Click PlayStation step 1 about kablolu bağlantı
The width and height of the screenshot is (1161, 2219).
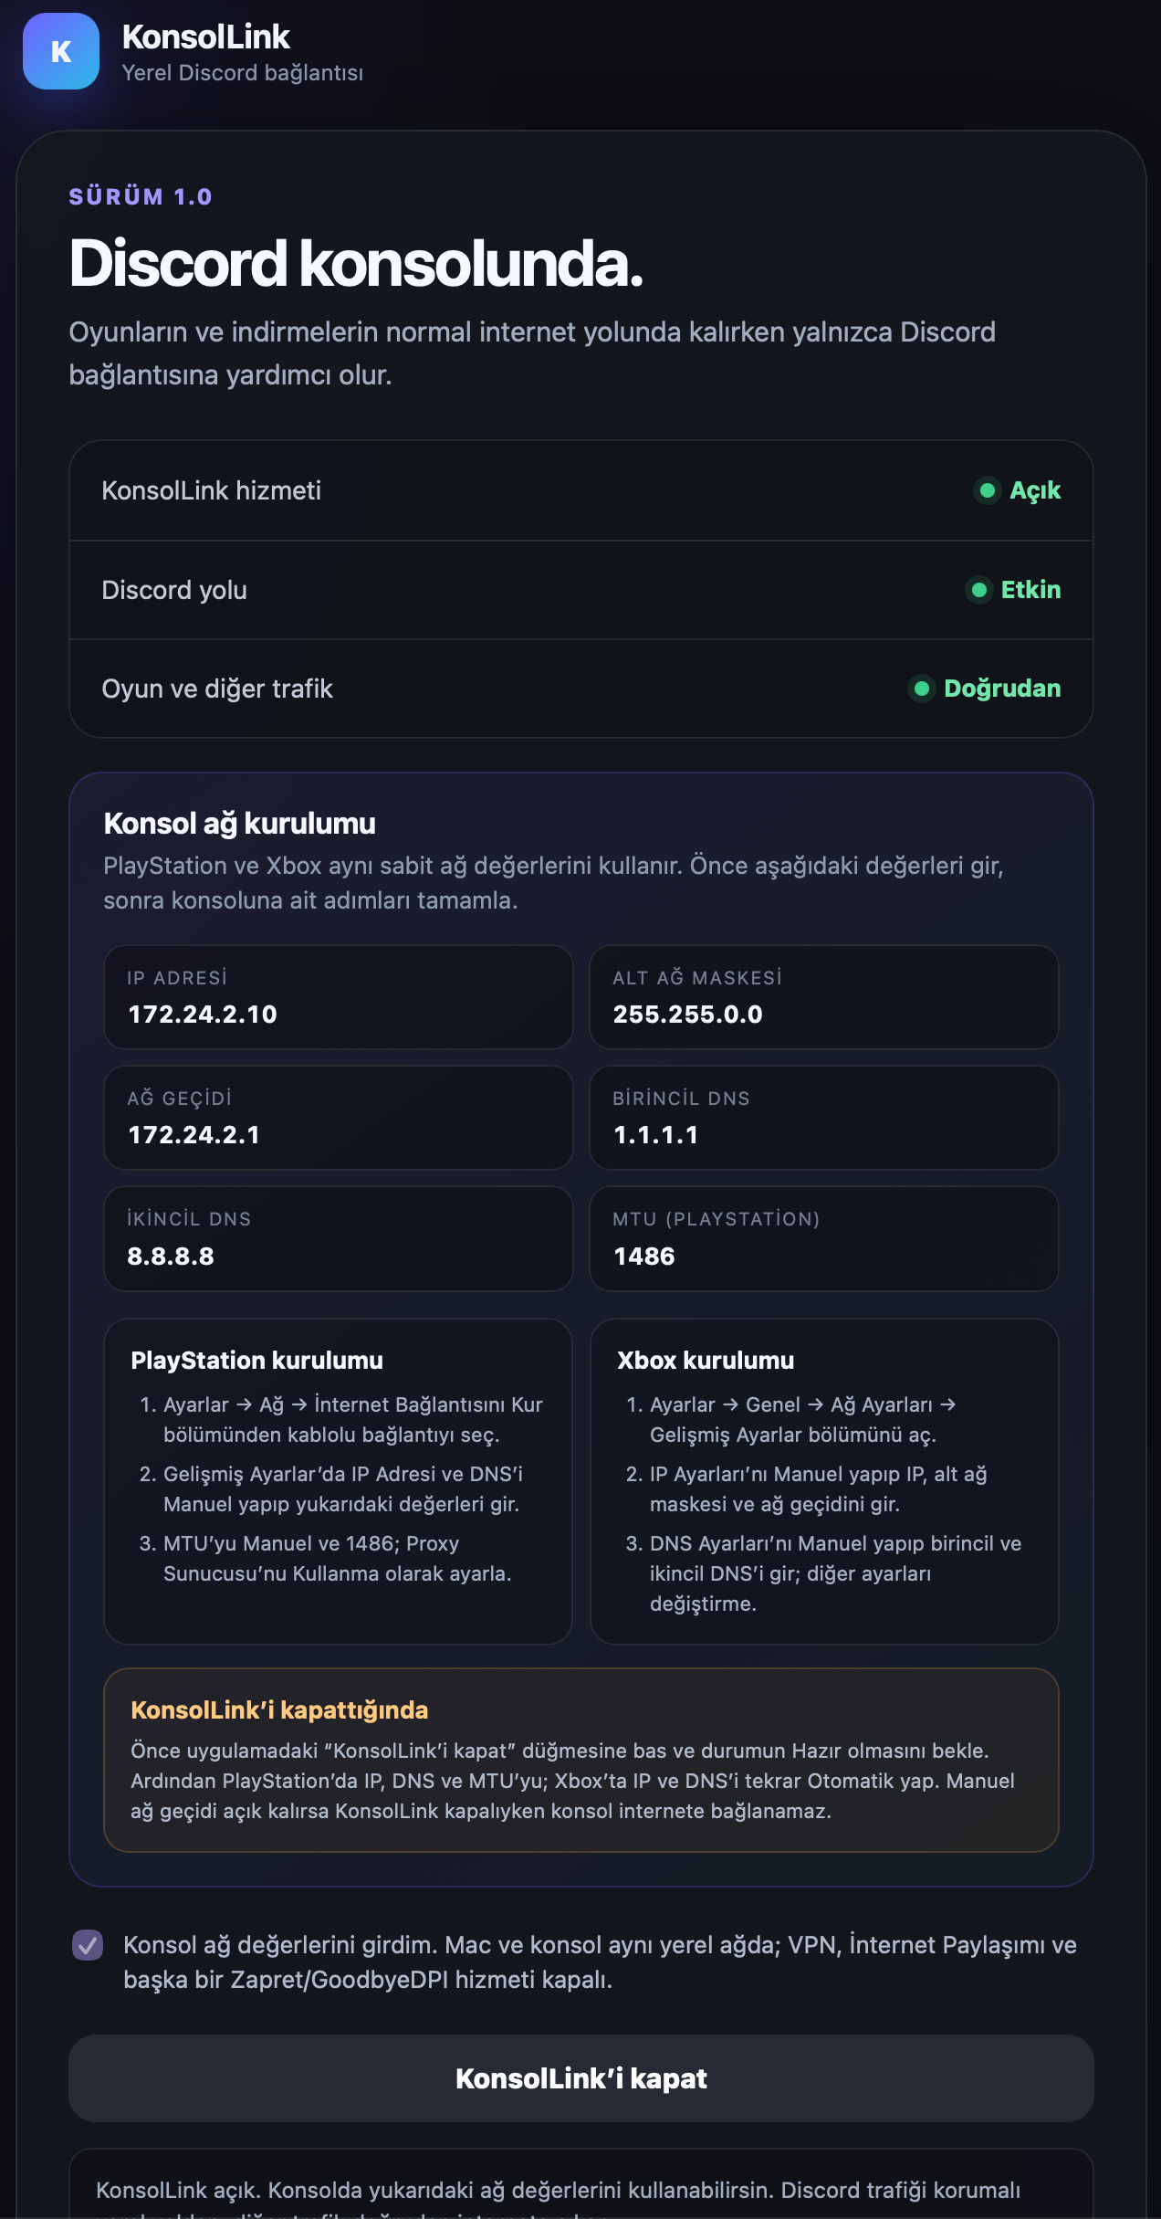(352, 1420)
